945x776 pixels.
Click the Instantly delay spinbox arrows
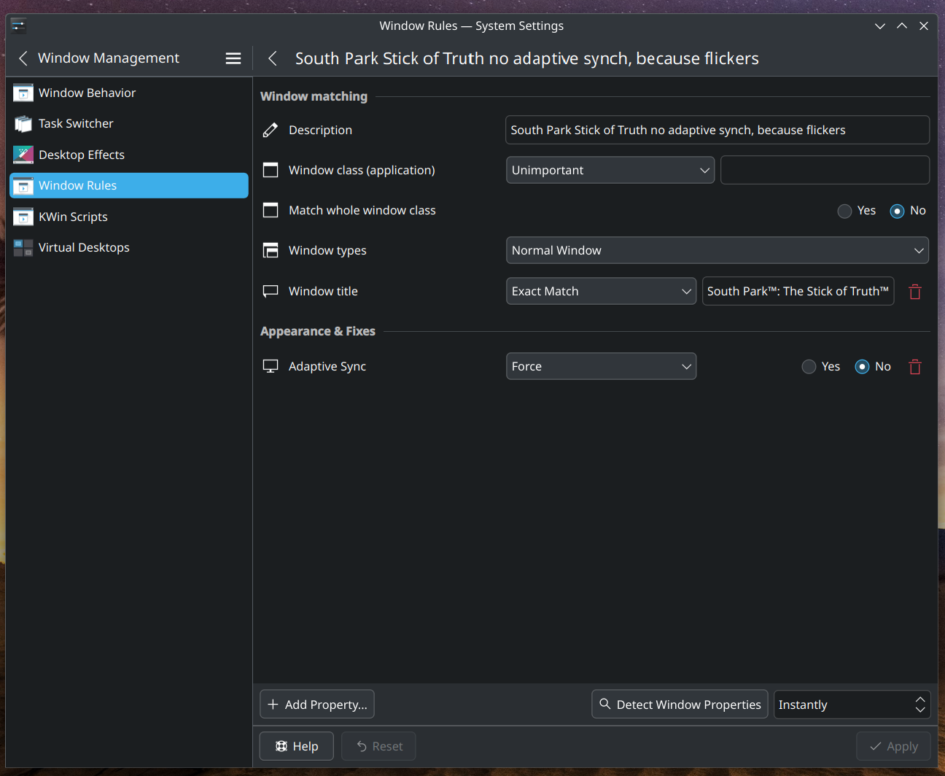coord(920,705)
